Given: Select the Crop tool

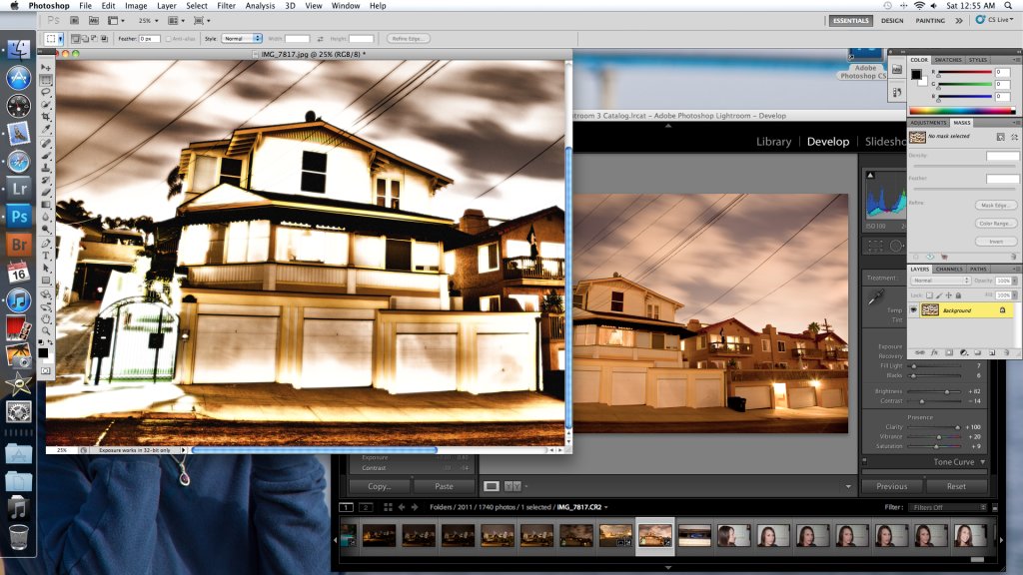Looking at the screenshot, I should pos(46,117).
